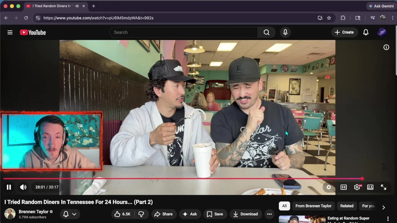This screenshot has height=223, width=397.
Task: Enter full screen mode
Action: coord(384,187)
